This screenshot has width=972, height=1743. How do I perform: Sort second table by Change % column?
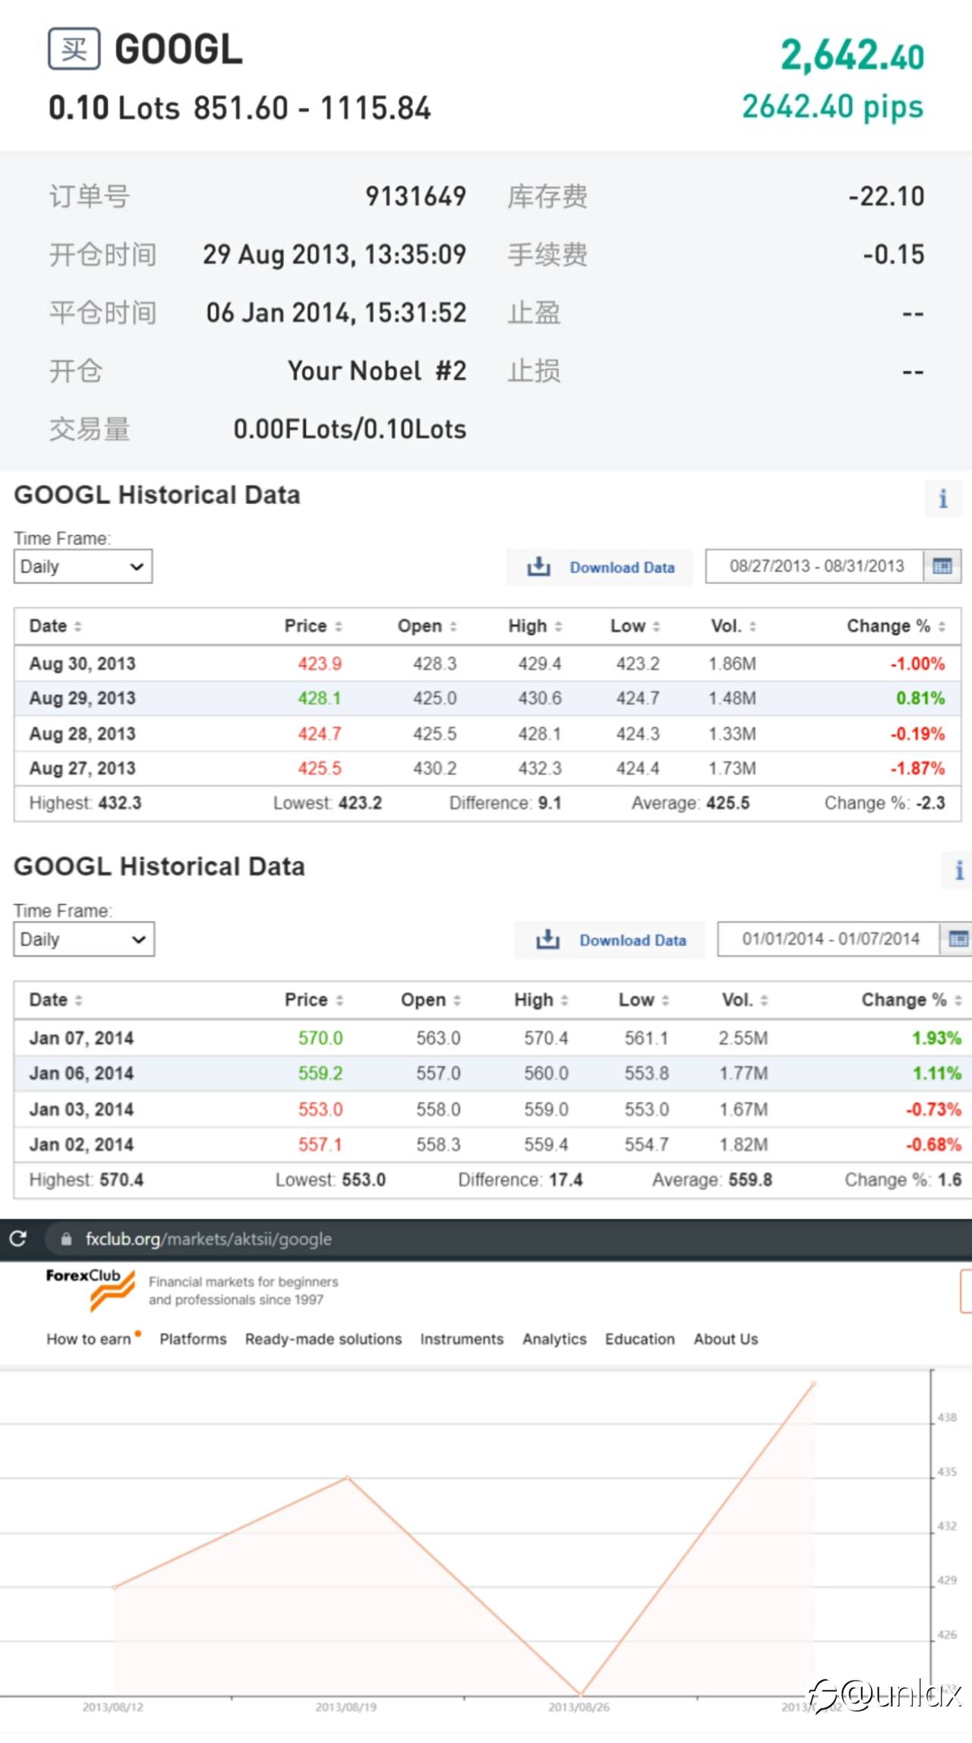[958, 1000]
